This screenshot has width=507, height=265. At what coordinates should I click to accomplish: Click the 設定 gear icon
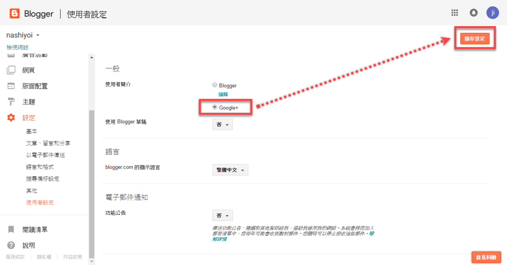11,118
